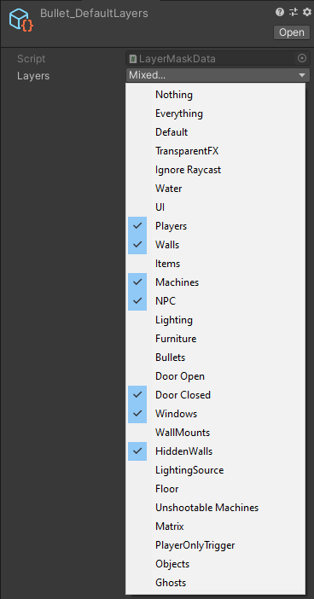Disable the Door Closed layer
314x599 pixels.
pyautogui.click(x=216, y=395)
